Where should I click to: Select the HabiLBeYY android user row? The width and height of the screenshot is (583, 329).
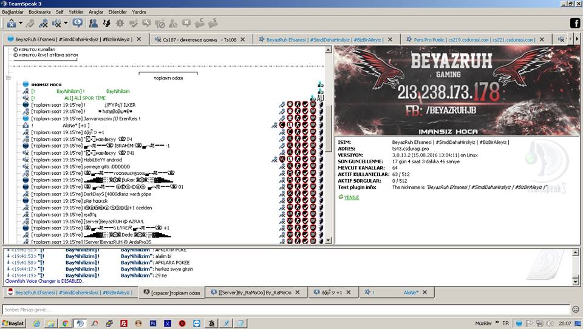pos(173,160)
